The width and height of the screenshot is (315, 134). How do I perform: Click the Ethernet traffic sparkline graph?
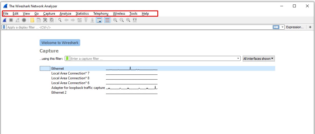[132, 68]
